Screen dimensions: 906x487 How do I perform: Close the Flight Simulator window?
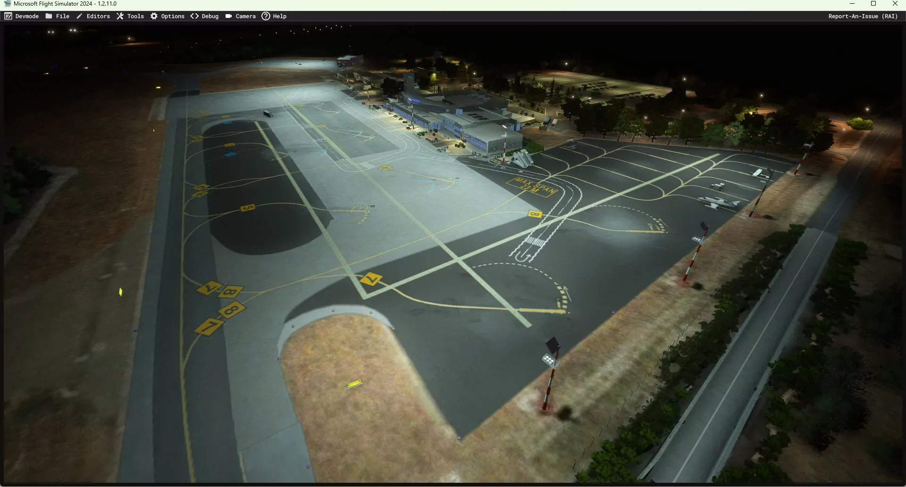(895, 4)
